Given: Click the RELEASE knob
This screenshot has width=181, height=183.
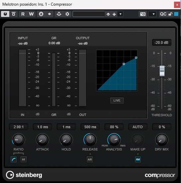Looking at the screenshot, I should coord(90,140).
